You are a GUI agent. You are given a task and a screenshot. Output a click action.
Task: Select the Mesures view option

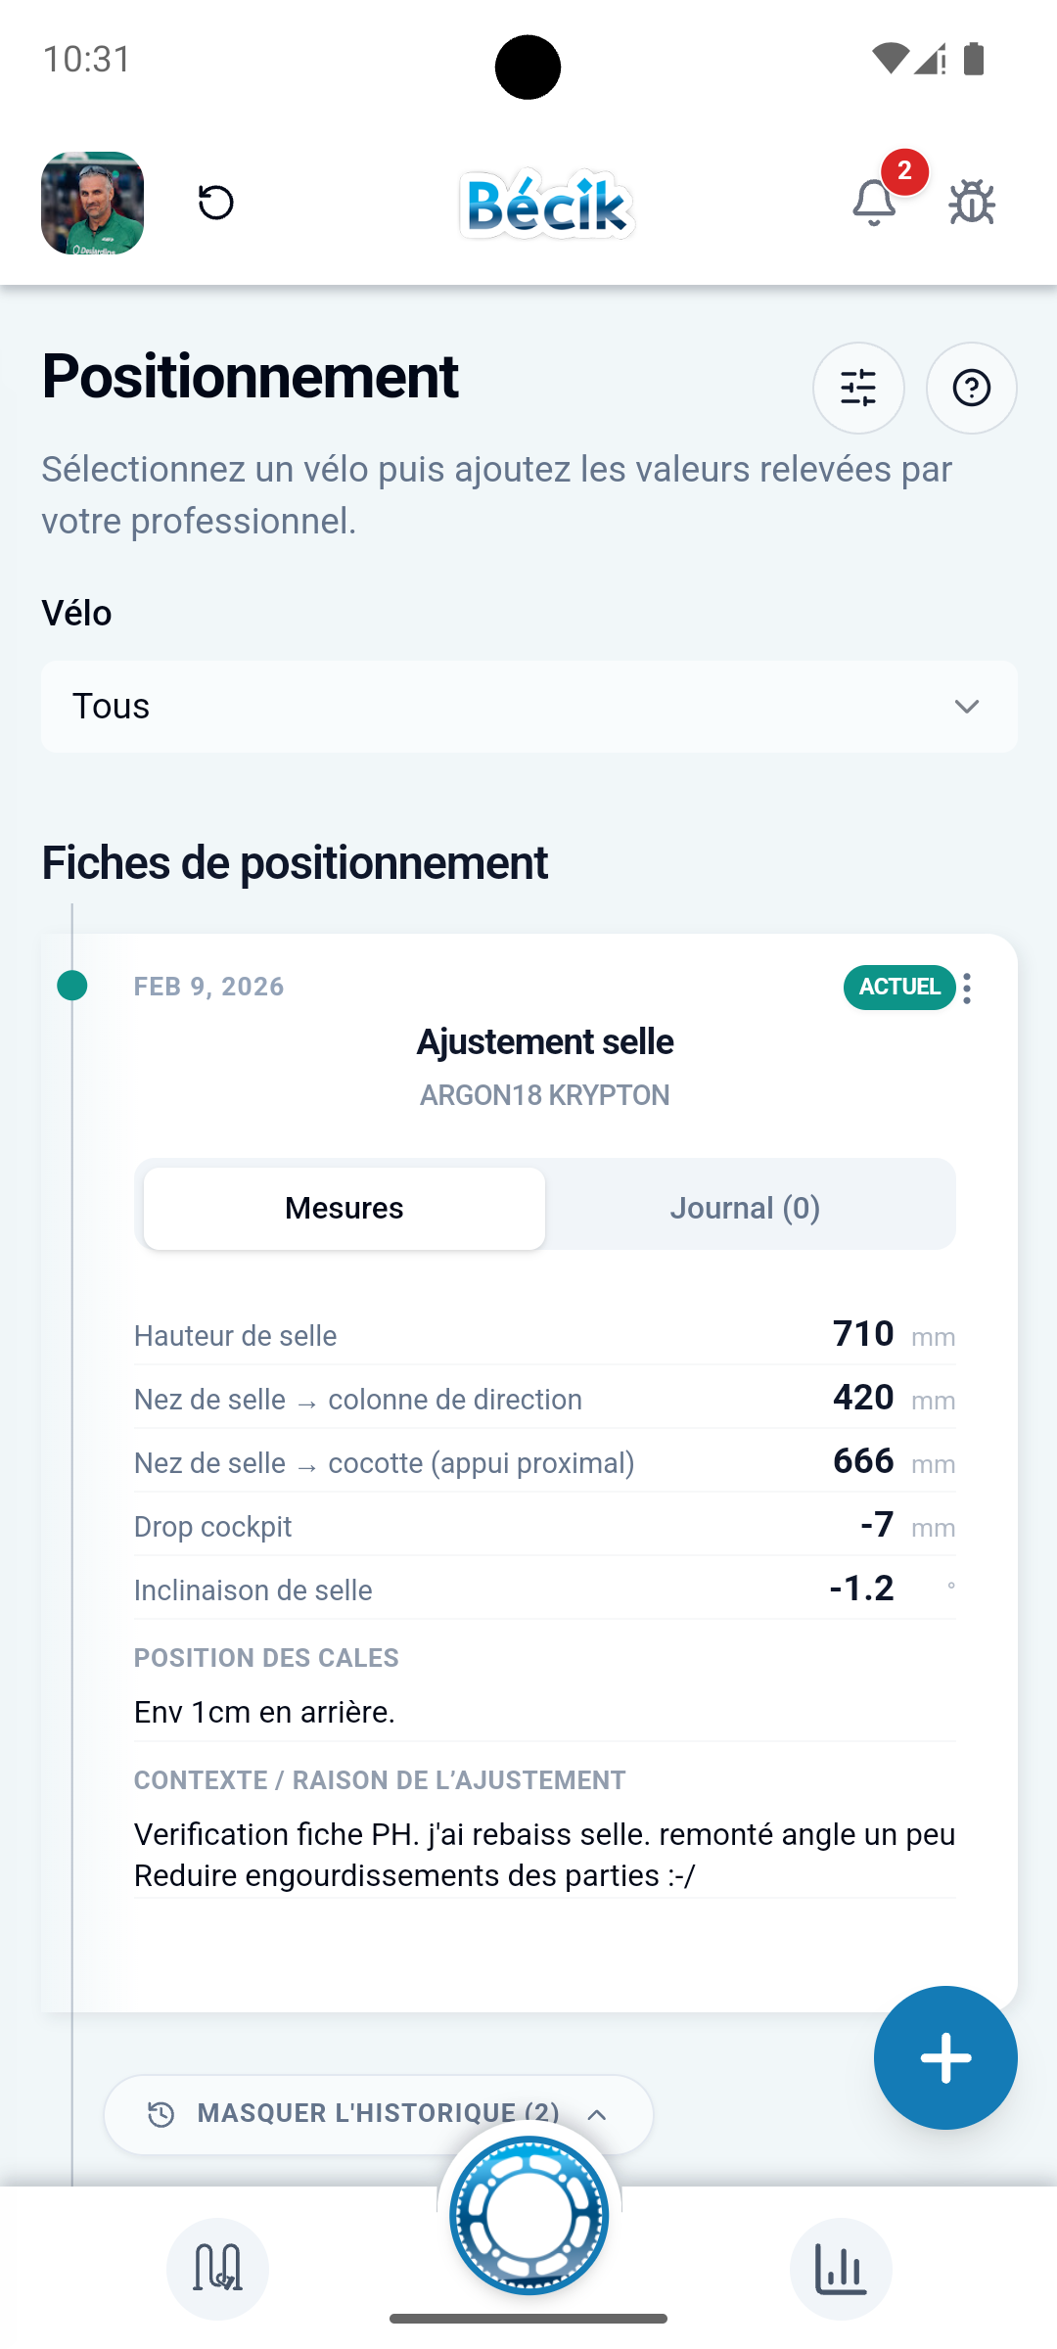[343, 1207]
